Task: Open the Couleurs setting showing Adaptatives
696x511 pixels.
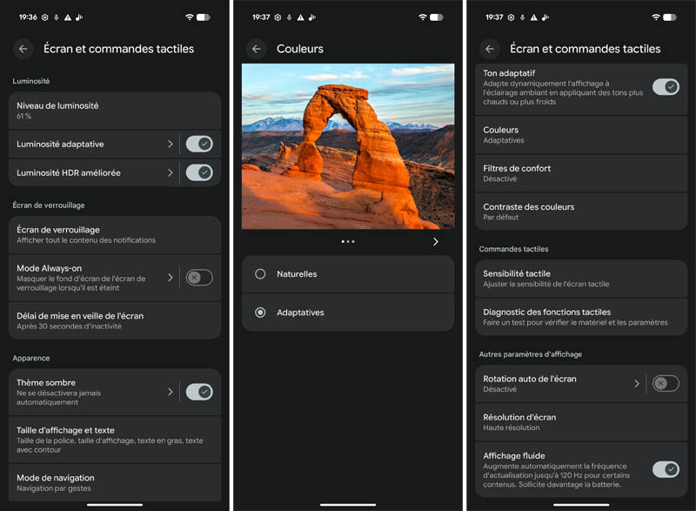Action: [581, 135]
